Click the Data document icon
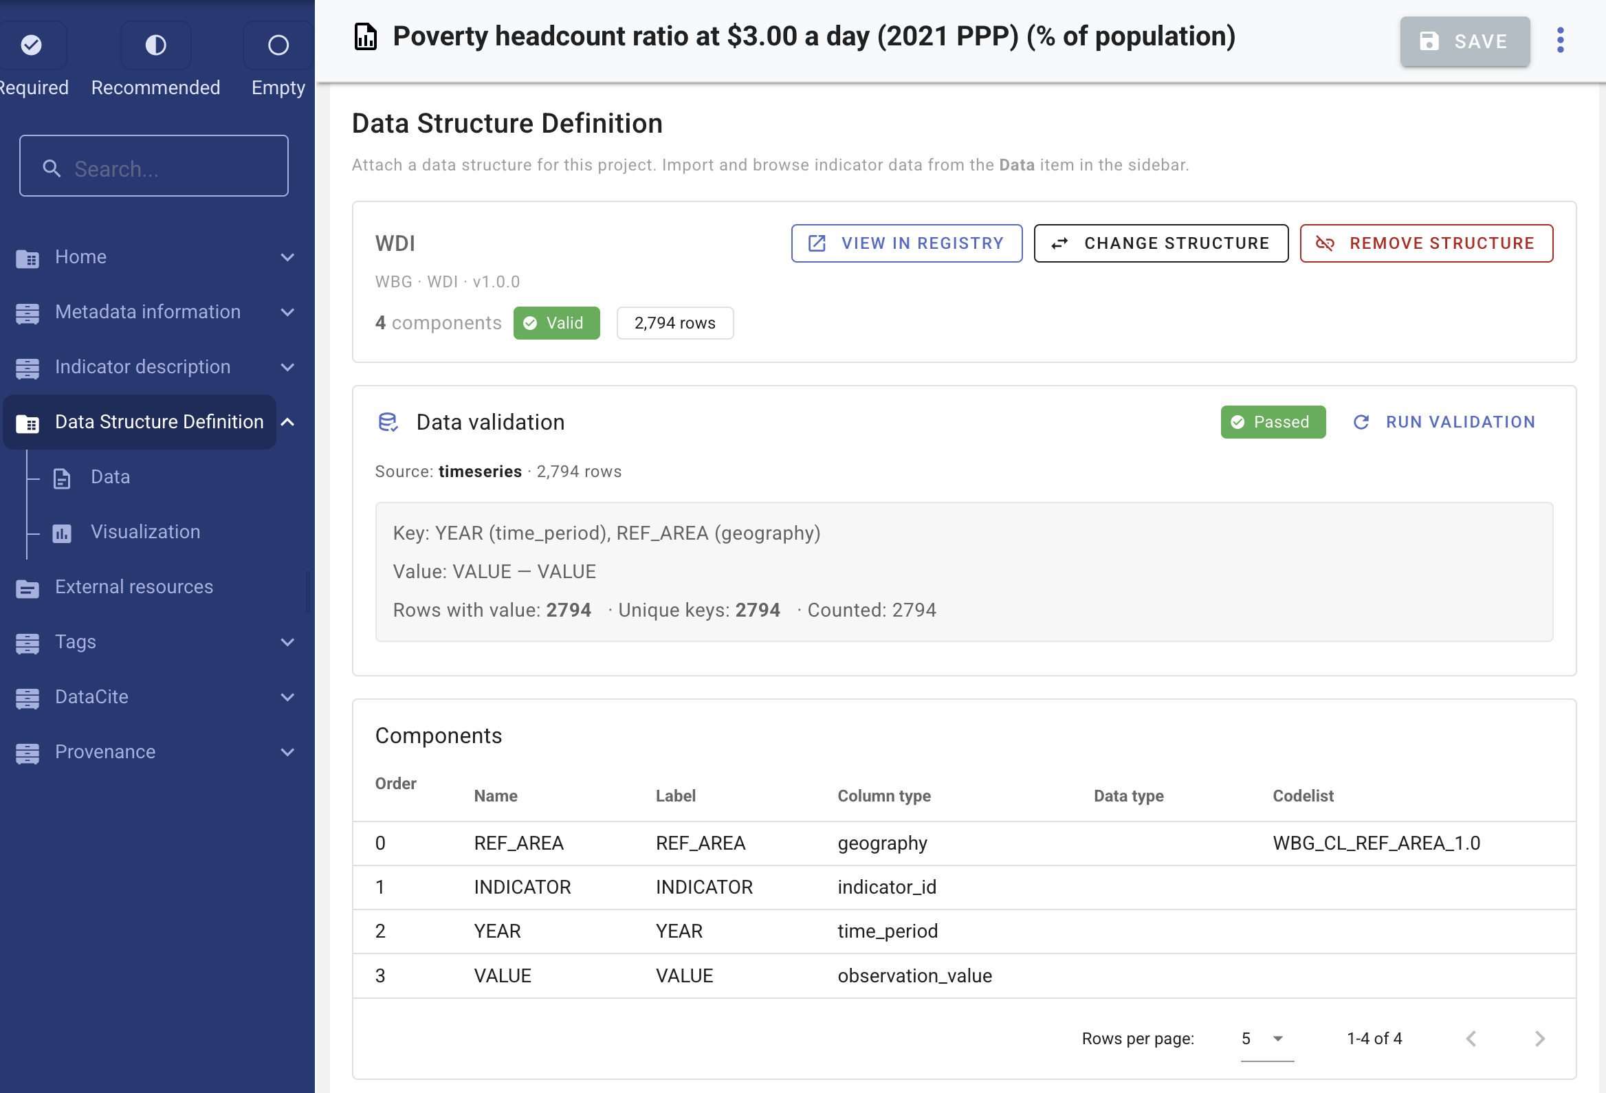 point(62,478)
